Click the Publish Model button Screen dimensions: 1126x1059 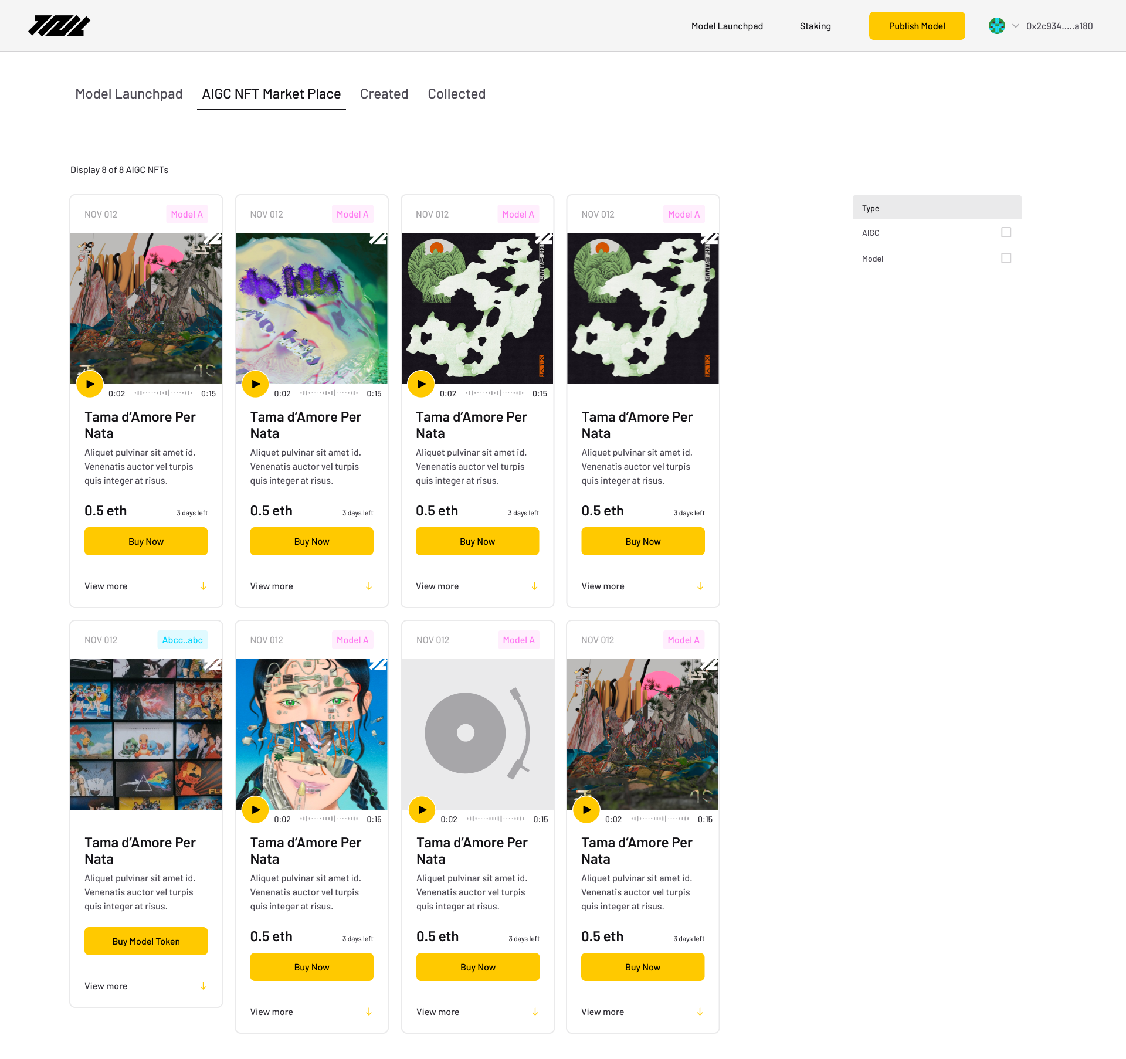coord(917,26)
